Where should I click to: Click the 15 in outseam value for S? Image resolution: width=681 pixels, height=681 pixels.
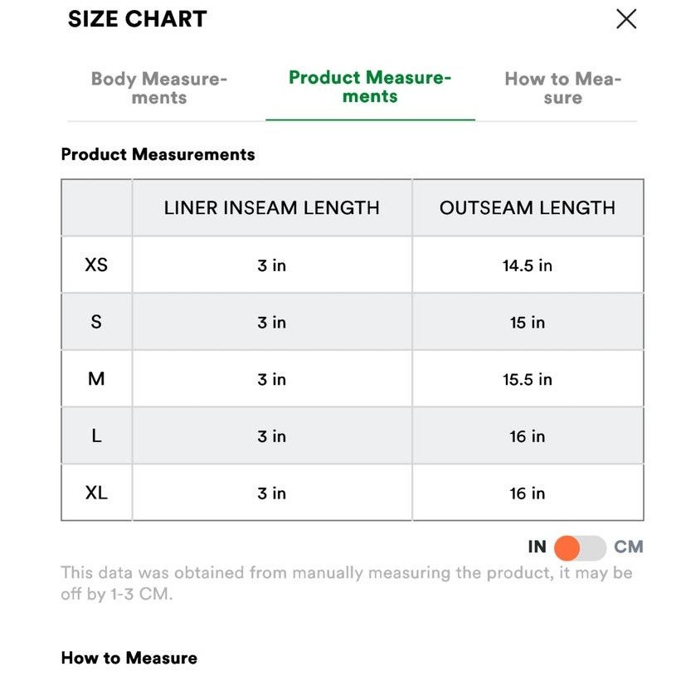(528, 323)
